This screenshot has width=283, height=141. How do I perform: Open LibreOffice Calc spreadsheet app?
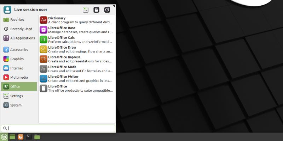click(x=76, y=39)
